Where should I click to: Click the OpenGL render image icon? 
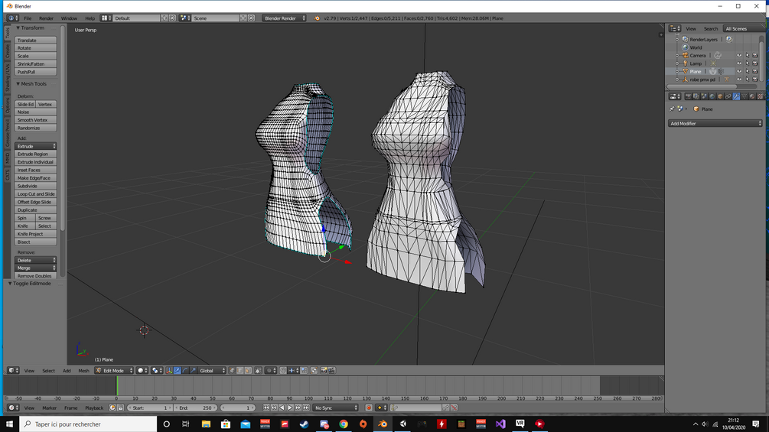[x=323, y=371]
